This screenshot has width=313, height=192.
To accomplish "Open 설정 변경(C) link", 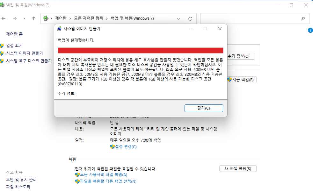I will coord(126,147).
